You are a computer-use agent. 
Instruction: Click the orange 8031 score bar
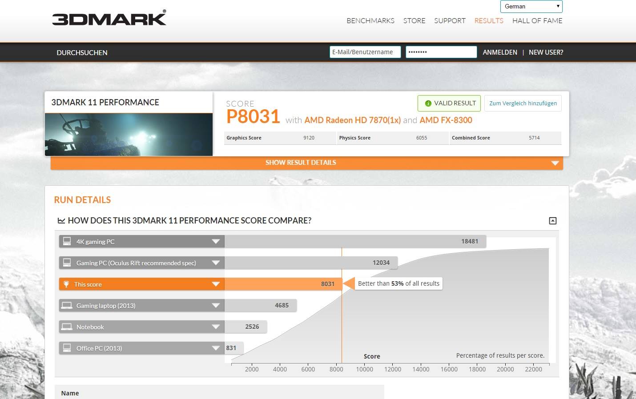[x=283, y=284]
